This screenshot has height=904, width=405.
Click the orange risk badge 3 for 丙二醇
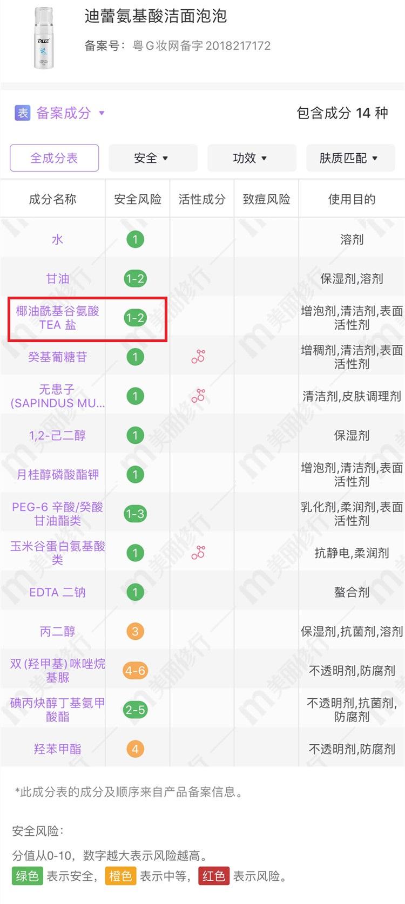point(135,631)
